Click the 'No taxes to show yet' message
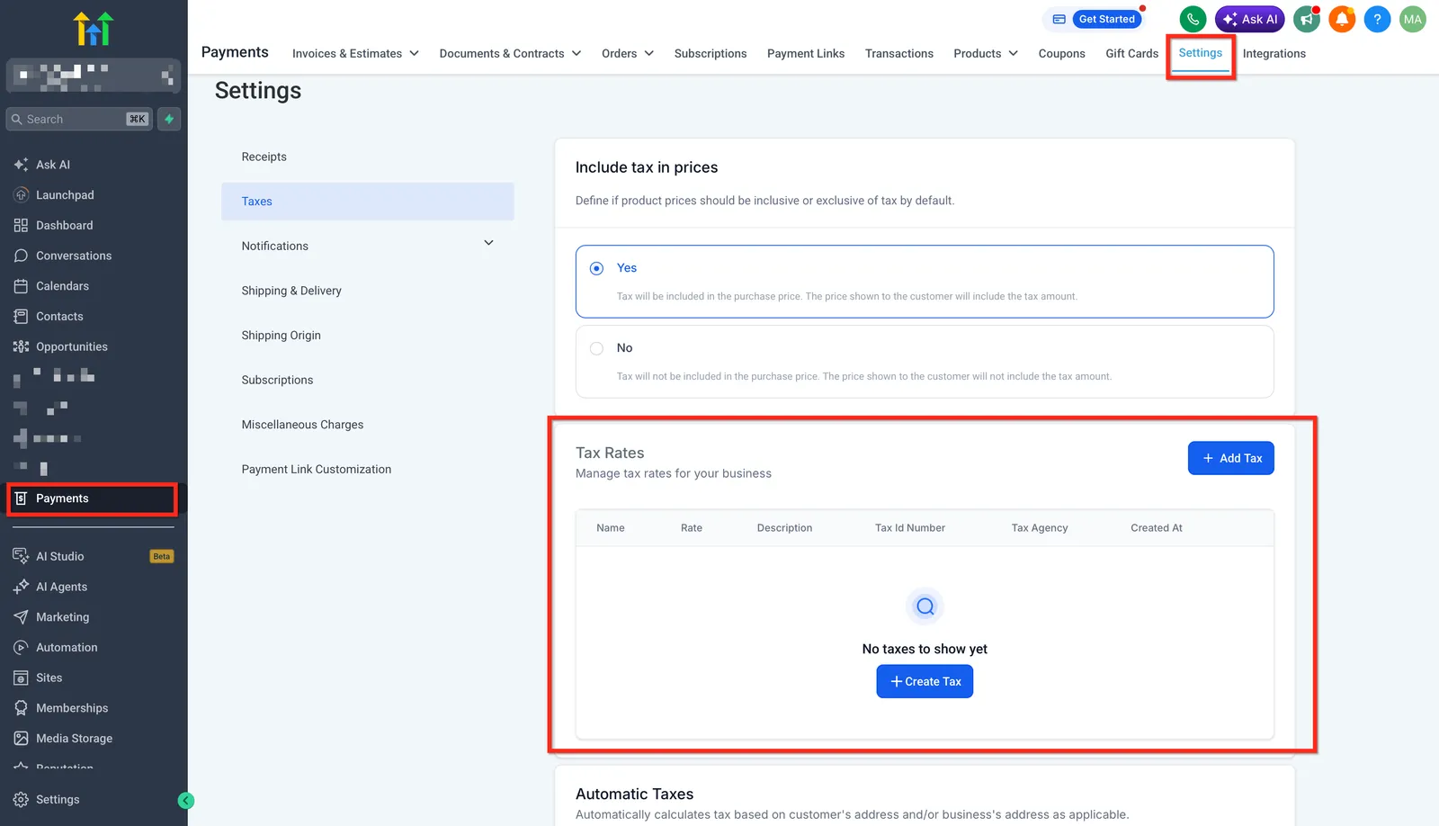 [x=925, y=649]
